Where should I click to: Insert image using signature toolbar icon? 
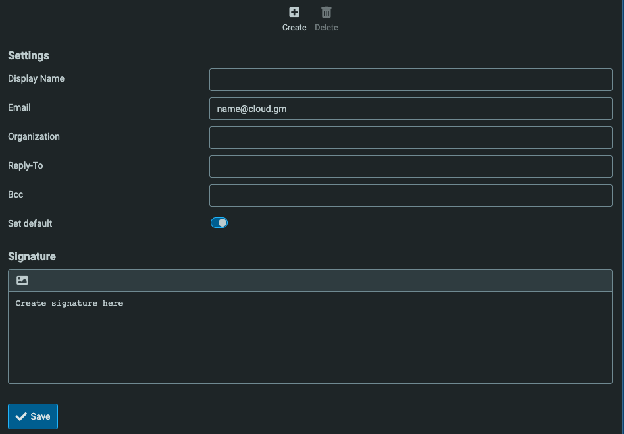(x=22, y=281)
